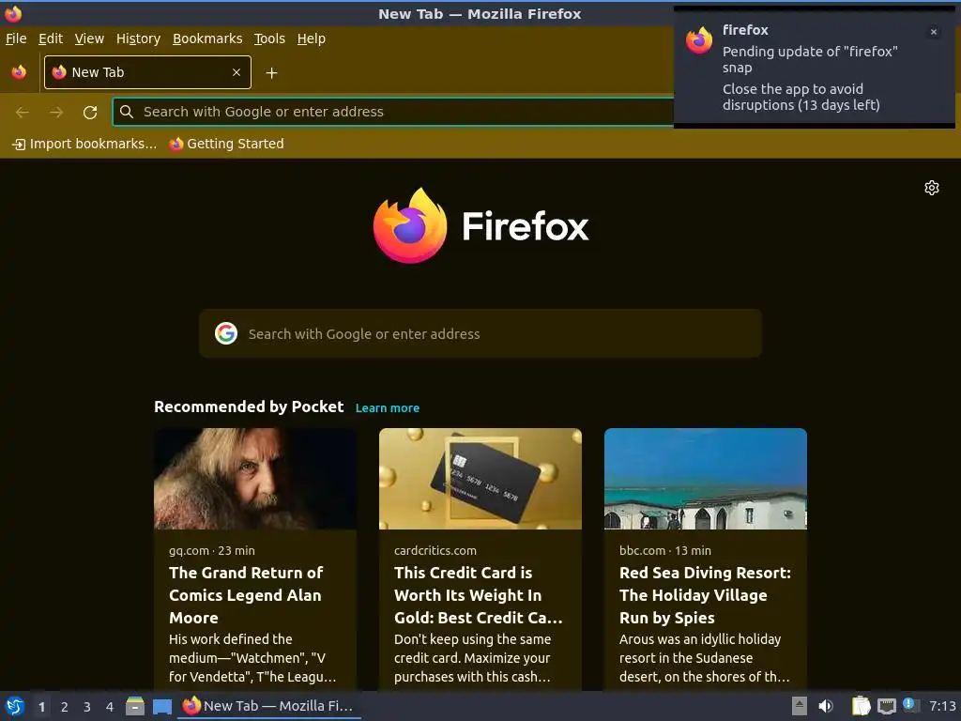Switch to workspace 1
961x721 pixels.
pos(41,707)
